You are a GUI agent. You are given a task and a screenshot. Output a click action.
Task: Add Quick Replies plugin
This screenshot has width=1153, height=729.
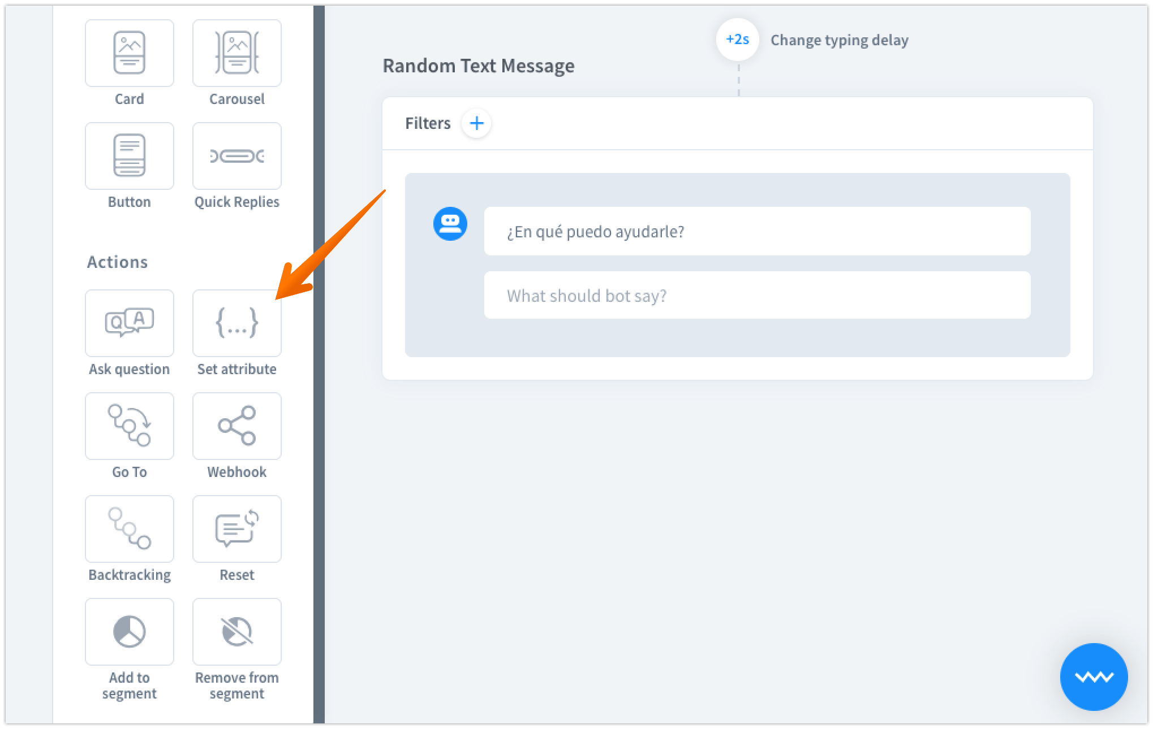click(237, 156)
